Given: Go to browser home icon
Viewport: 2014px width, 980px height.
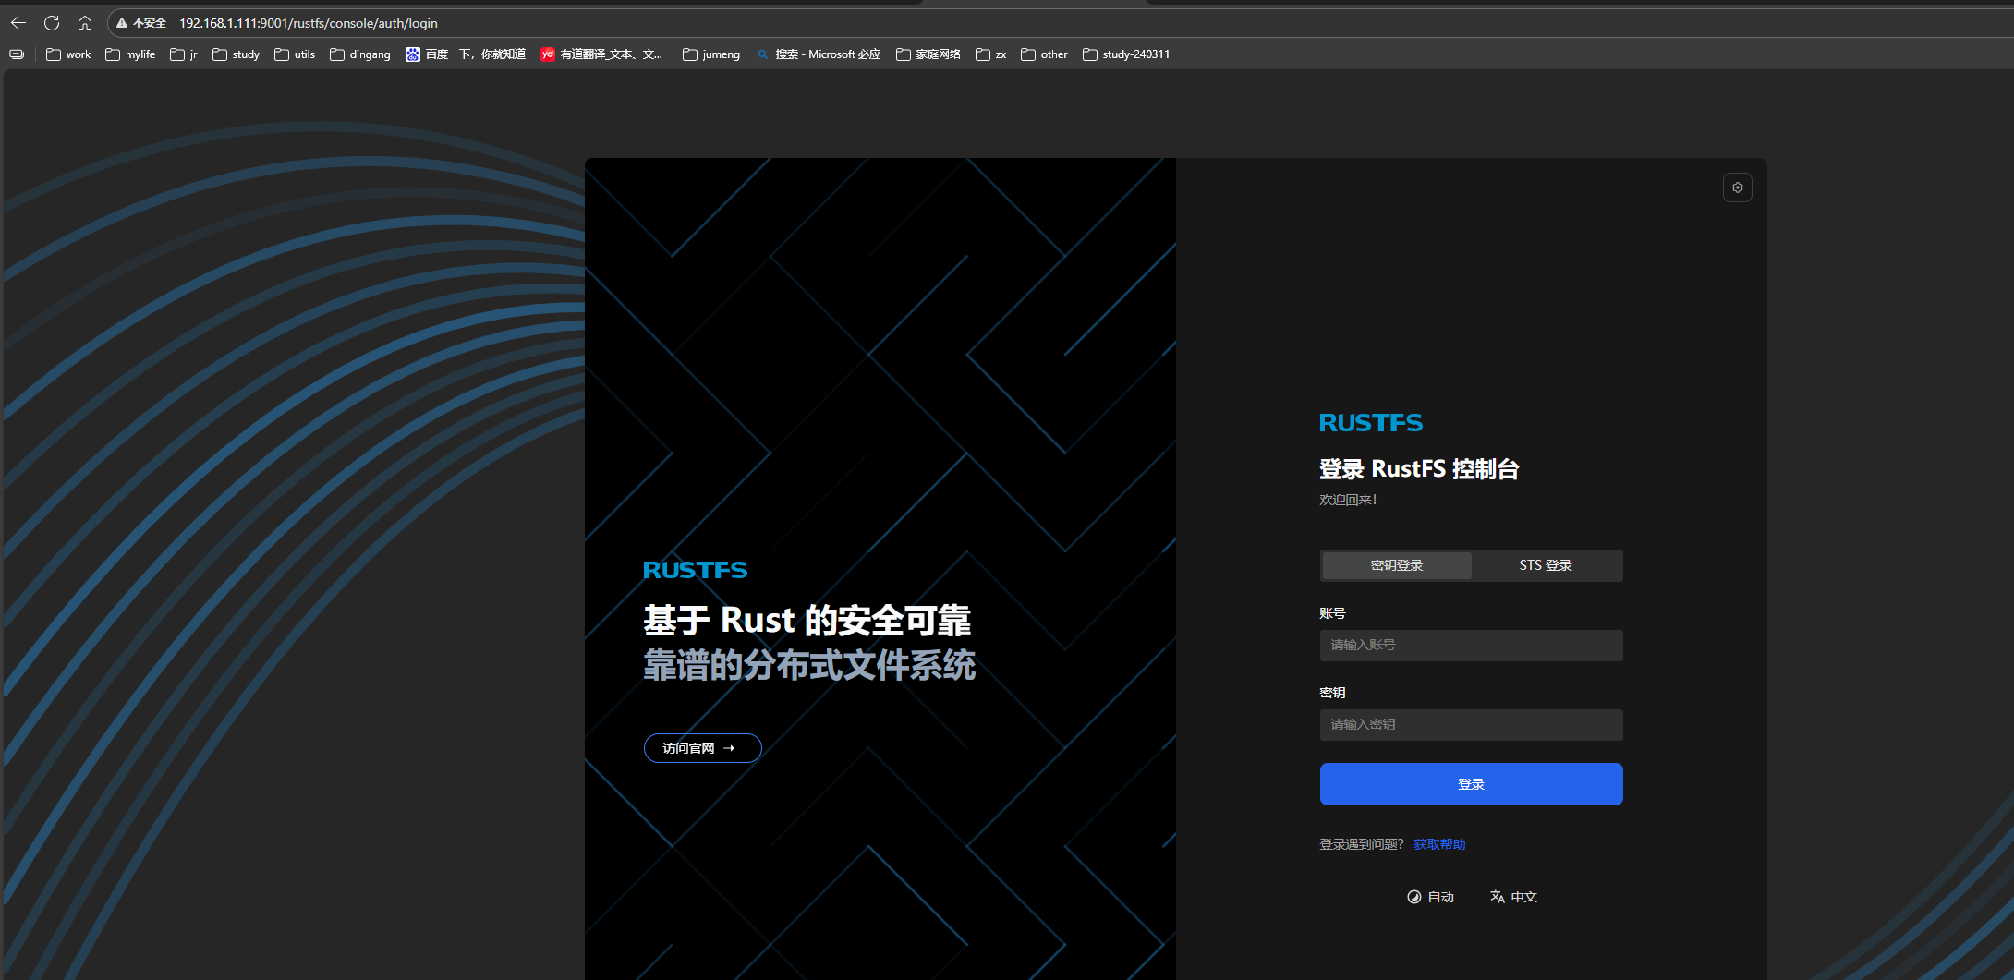Looking at the screenshot, I should (85, 23).
